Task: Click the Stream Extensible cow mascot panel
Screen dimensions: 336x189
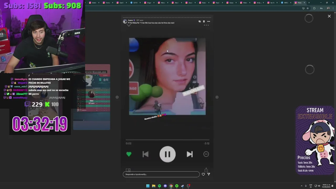Action: (x=315, y=140)
